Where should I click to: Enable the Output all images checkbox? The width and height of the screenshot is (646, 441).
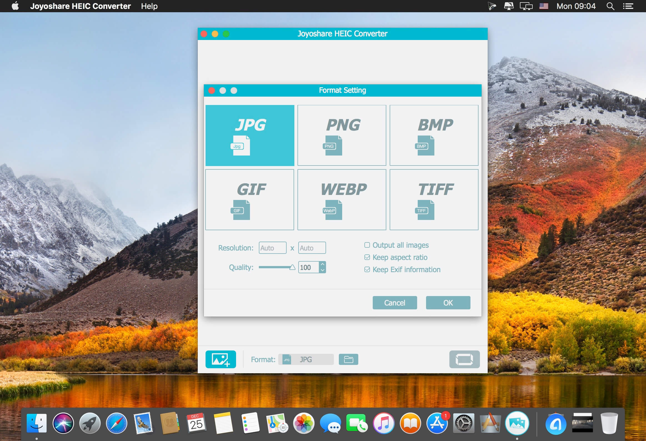coord(367,245)
